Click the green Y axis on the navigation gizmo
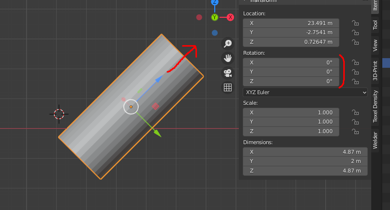This screenshot has height=210, width=390. click(215, 17)
